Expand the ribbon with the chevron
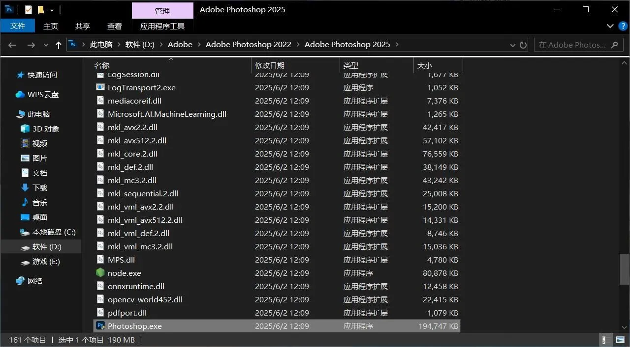The height and width of the screenshot is (347, 630). 610,26
